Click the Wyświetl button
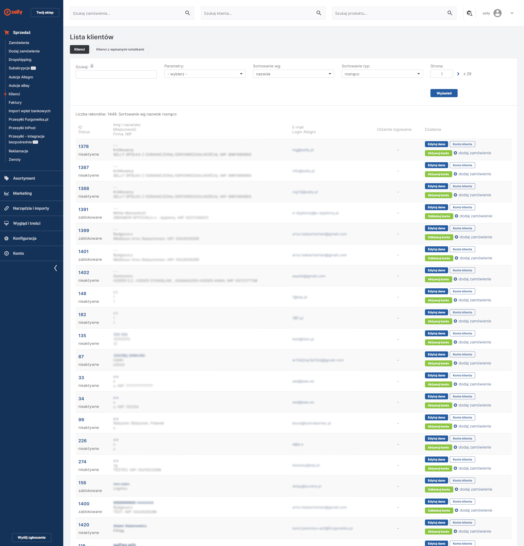This screenshot has height=546, width=524. point(444,93)
